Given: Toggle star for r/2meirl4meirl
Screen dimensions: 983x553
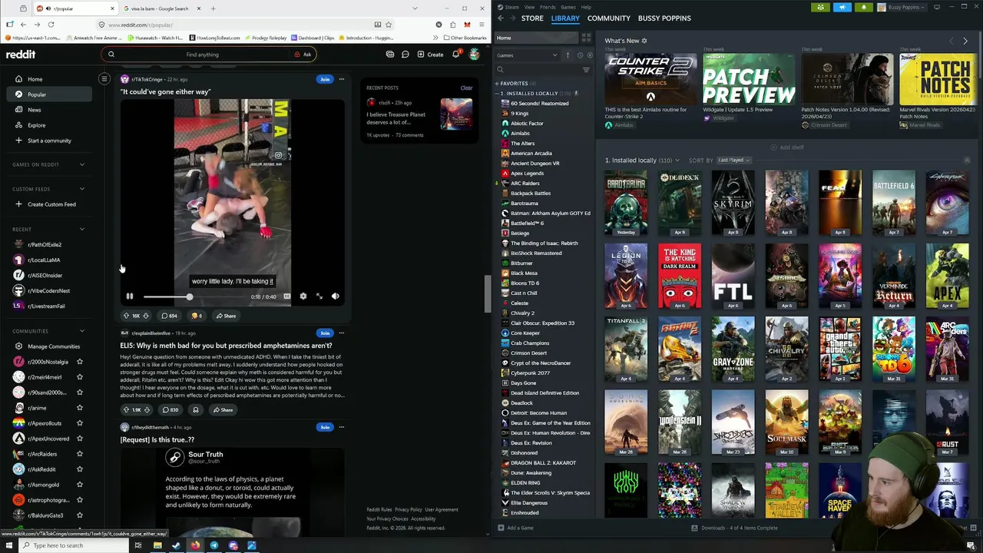Looking at the screenshot, I should (80, 377).
